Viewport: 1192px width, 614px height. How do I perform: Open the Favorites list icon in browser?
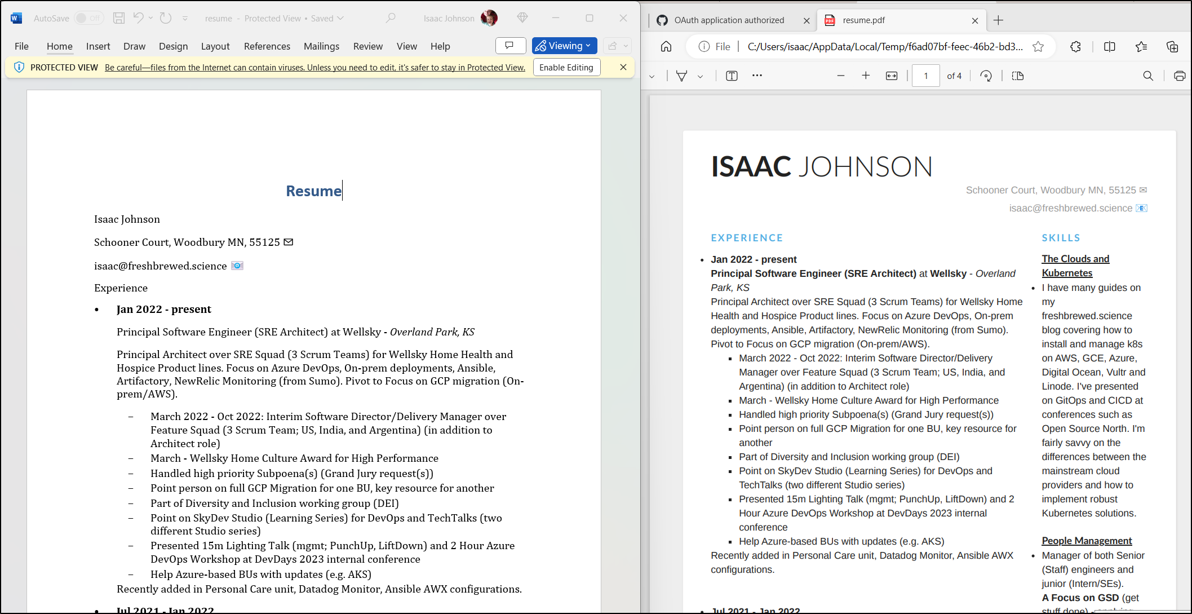1141,47
